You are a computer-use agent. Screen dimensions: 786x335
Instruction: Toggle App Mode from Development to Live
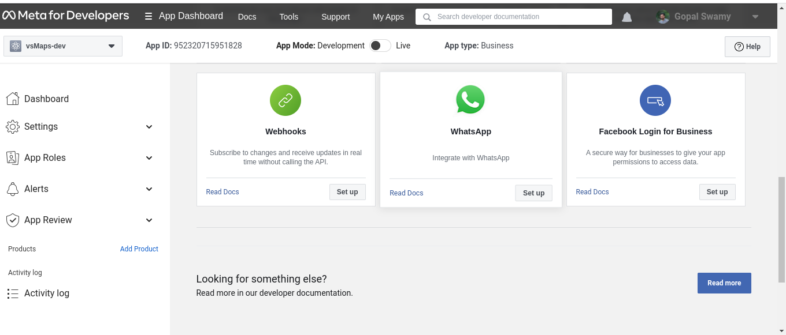pos(380,46)
